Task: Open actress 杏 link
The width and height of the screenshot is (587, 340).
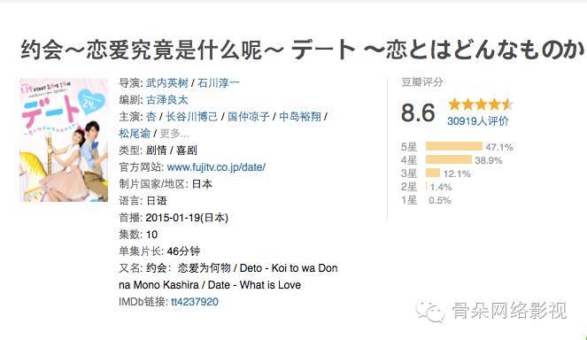Action: pos(151,117)
